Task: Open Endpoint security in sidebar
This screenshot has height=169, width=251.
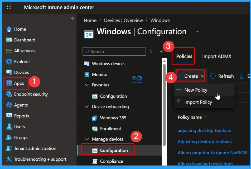Action: click(x=31, y=94)
